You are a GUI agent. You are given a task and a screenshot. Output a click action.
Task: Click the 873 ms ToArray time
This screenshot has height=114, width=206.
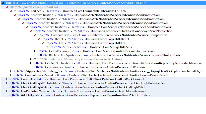(x=68, y=59)
